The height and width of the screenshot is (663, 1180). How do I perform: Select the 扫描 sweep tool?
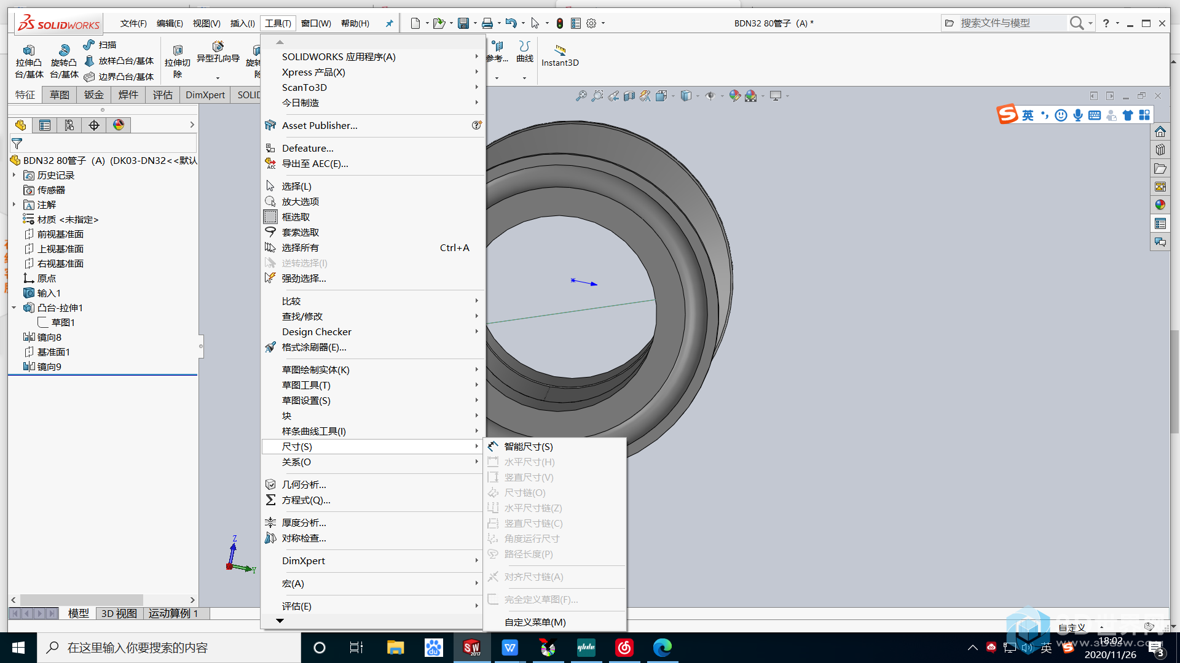coord(100,45)
